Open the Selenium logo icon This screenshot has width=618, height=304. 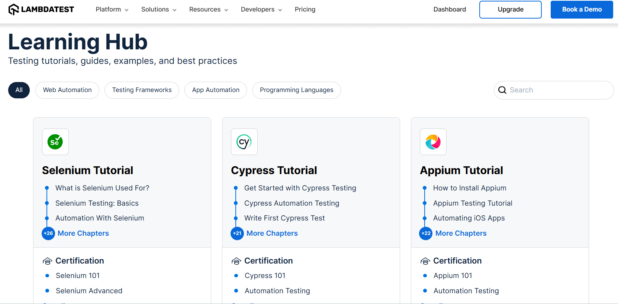(55, 142)
